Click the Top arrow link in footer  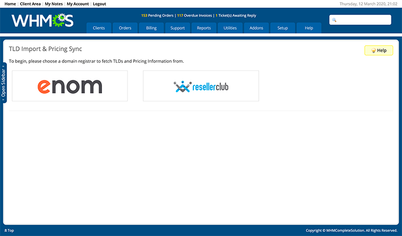(x=9, y=230)
